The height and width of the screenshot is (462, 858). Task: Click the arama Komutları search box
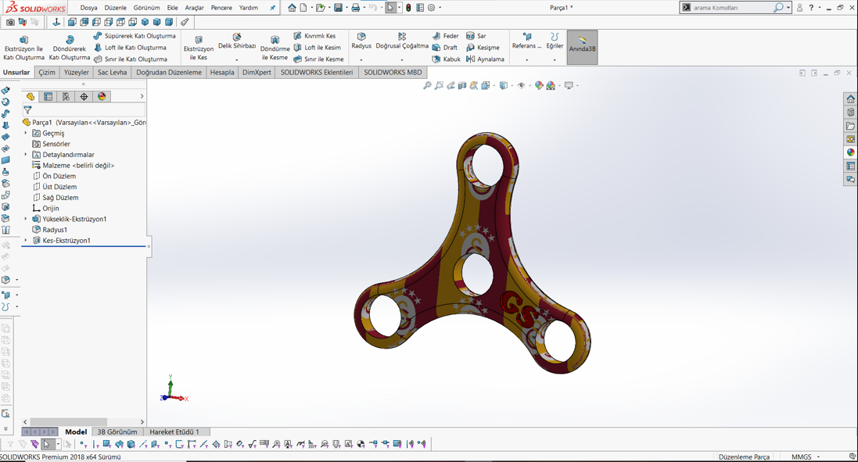tap(732, 8)
